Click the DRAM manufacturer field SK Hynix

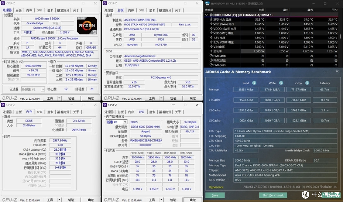coord(146,136)
